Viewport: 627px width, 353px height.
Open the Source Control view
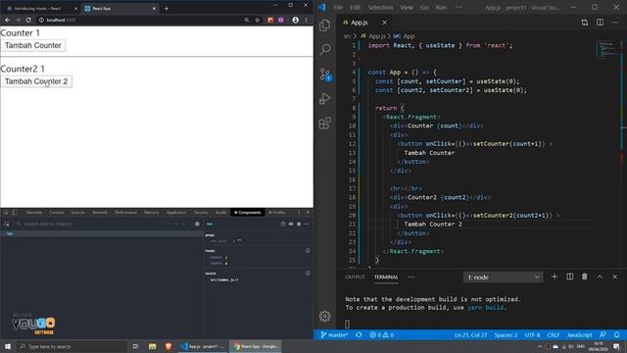[324, 75]
